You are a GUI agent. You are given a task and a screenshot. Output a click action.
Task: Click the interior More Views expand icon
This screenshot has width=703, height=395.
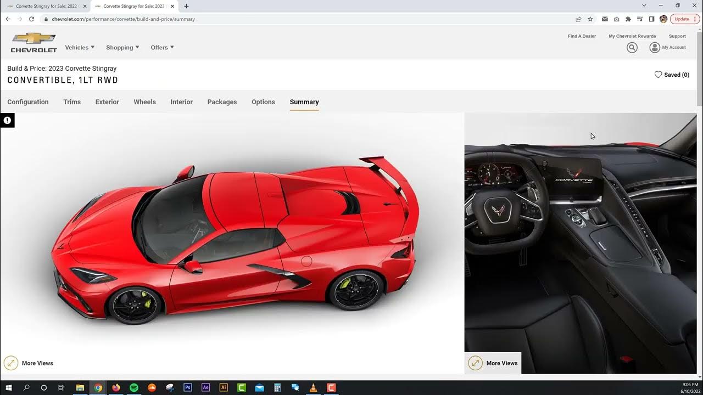pos(476,363)
